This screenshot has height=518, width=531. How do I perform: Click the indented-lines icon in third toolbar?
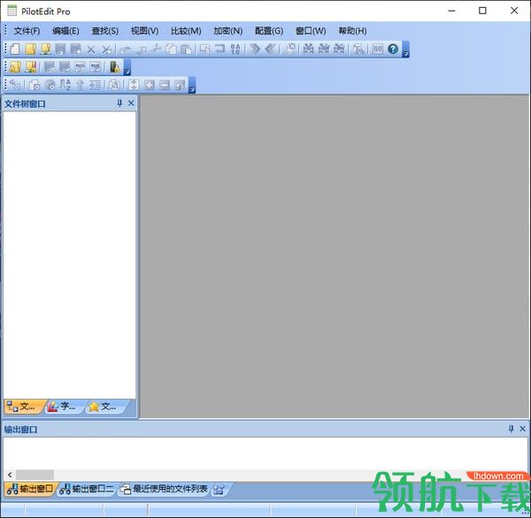[x=96, y=85]
